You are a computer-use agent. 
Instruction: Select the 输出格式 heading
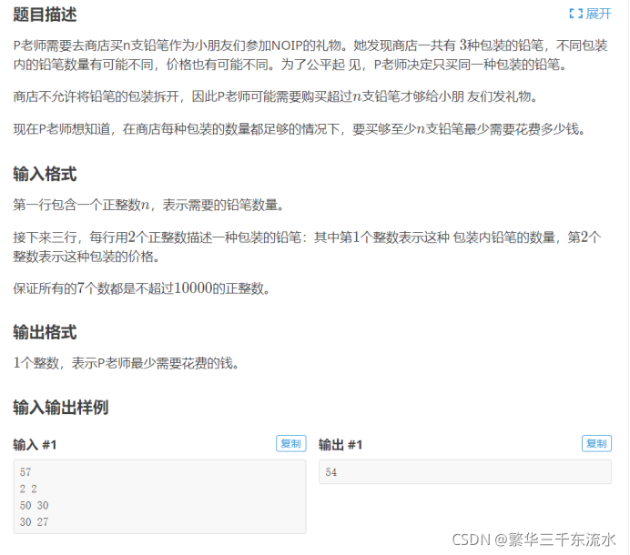click(45, 332)
